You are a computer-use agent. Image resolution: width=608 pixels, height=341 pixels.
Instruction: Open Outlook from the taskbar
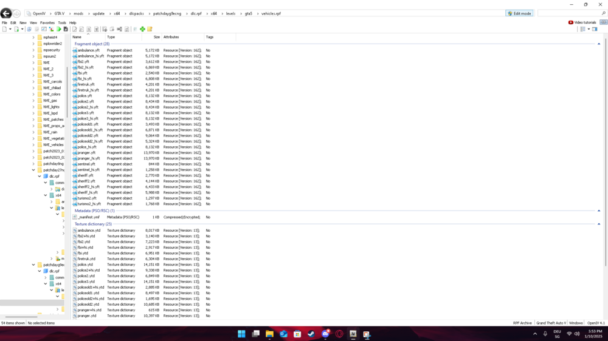pos(283,334)
